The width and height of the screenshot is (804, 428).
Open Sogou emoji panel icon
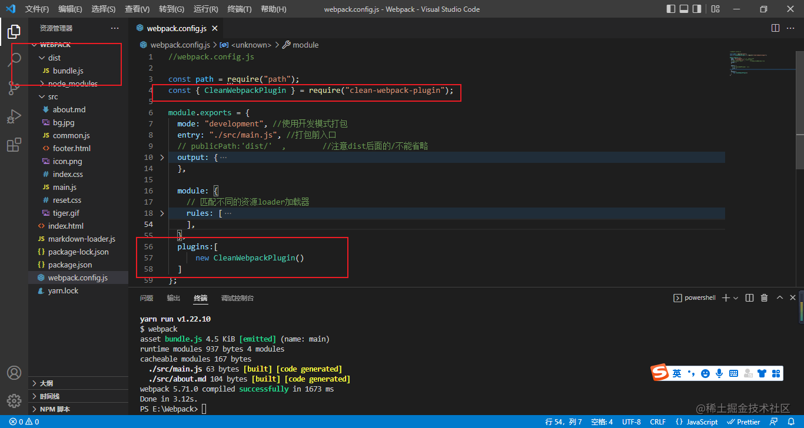(705, 373)
